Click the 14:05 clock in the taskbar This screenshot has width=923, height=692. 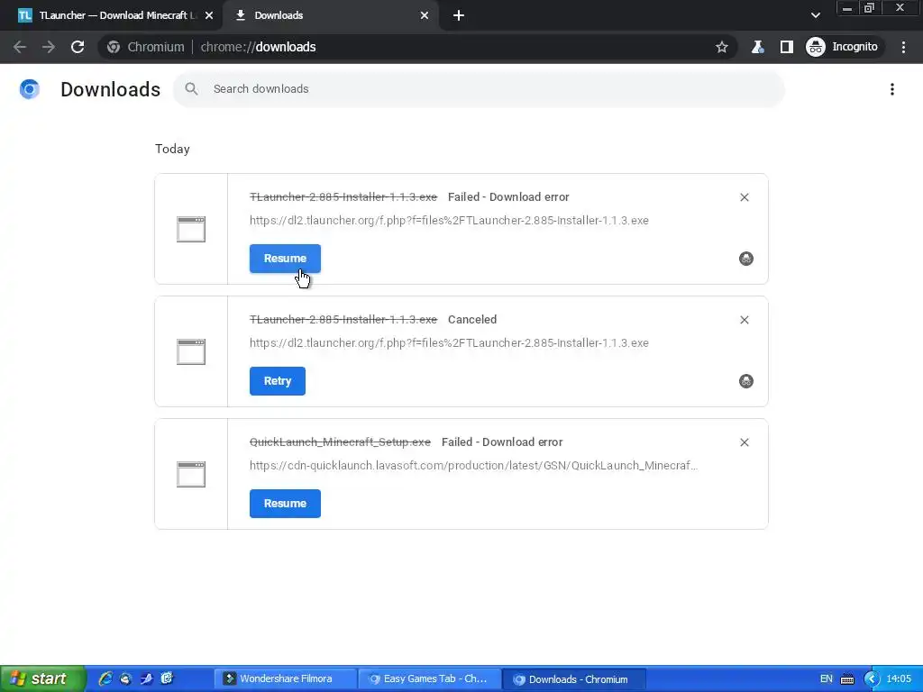899,678
